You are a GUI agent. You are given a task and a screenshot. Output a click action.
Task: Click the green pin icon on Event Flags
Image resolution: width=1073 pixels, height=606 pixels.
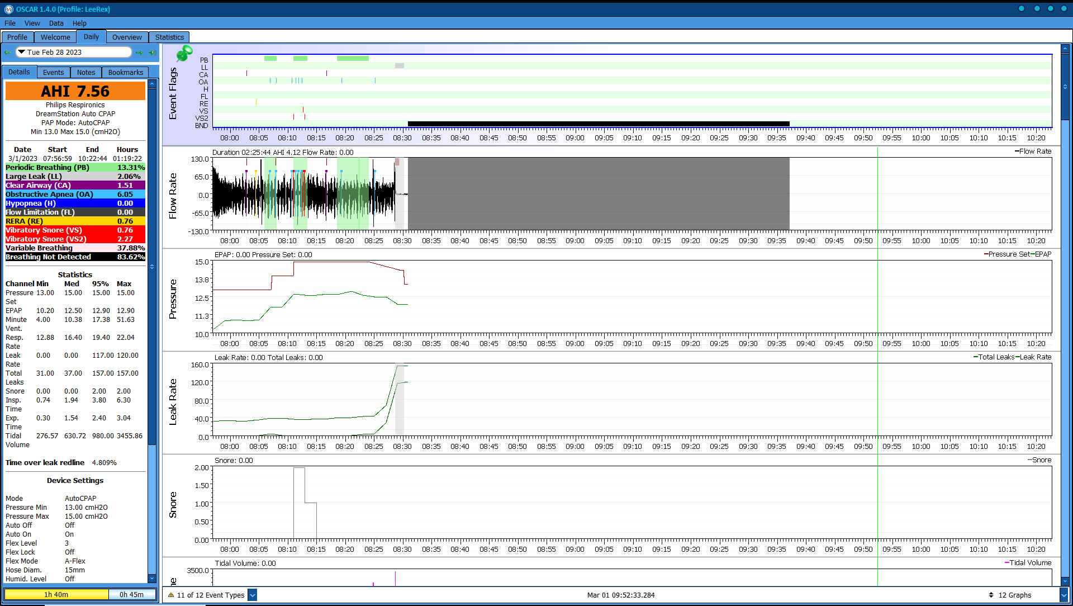(x=184, y=54)
